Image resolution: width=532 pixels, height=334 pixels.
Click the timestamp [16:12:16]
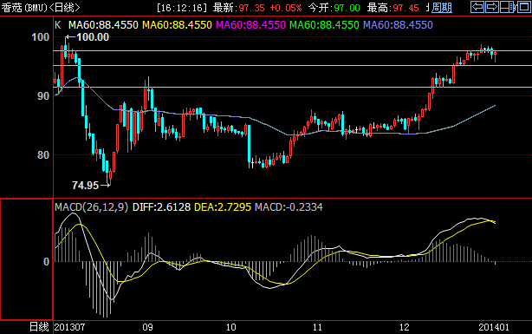182,8
